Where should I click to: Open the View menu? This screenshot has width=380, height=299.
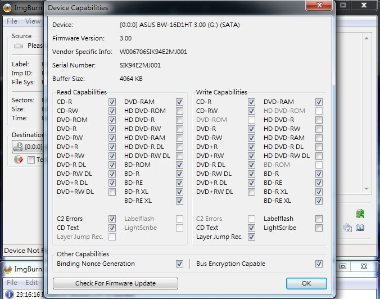[33, 21]
